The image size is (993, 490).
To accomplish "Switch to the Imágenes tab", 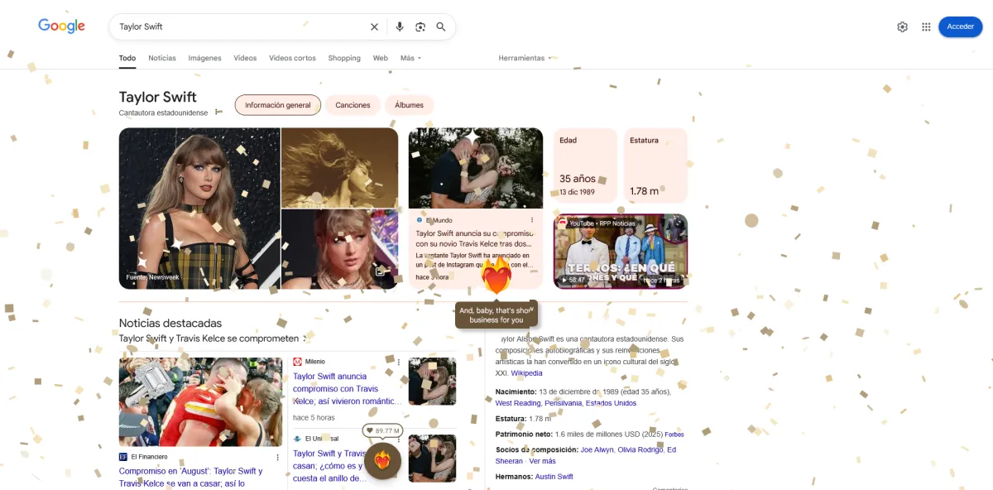I will click(x=204, y=58).
